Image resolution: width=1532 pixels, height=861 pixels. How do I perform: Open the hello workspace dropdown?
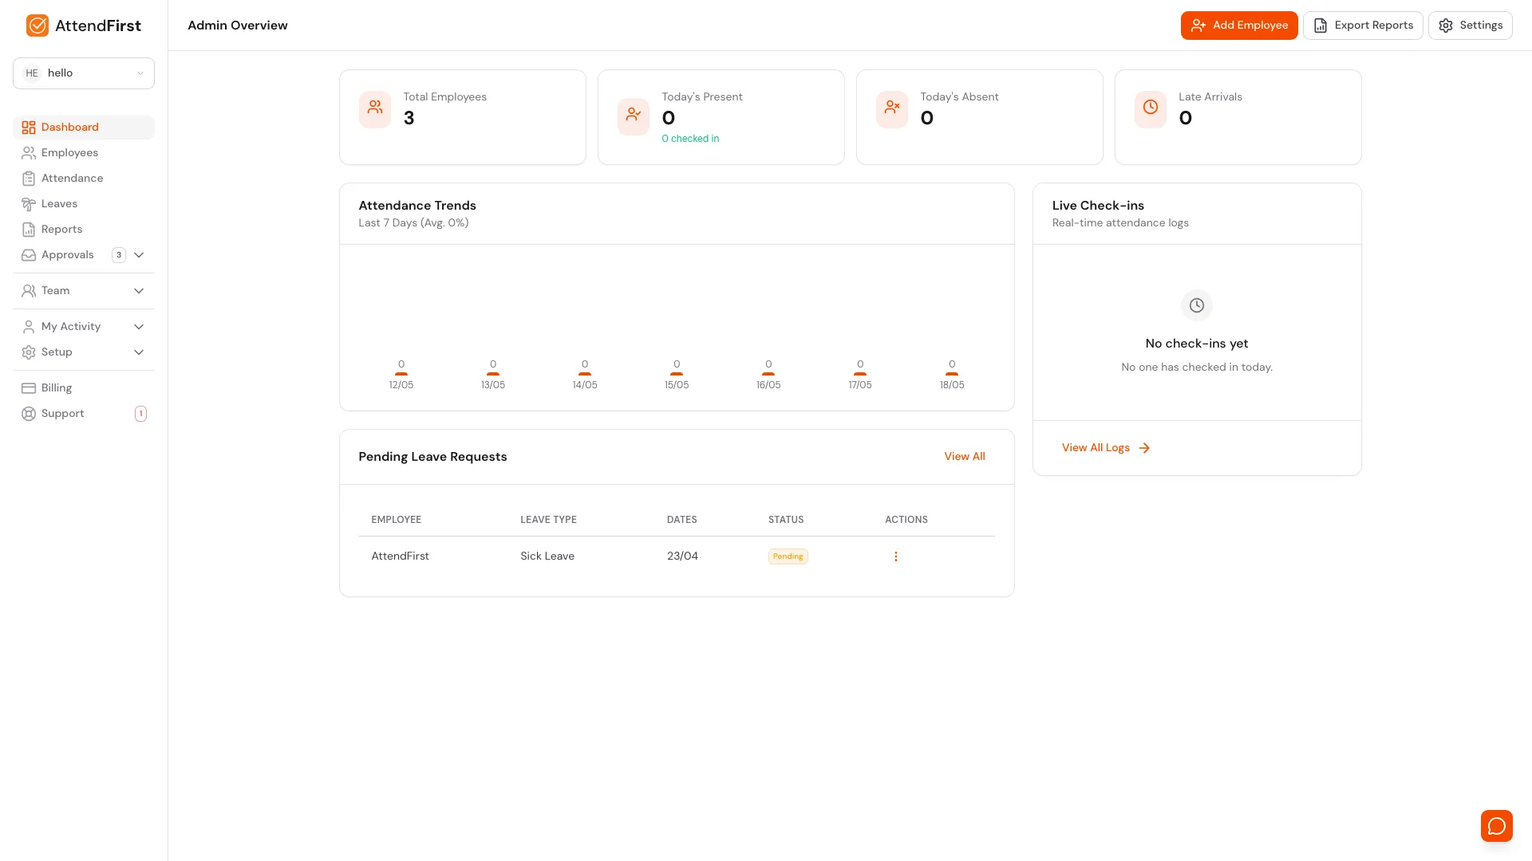point(84,73)
